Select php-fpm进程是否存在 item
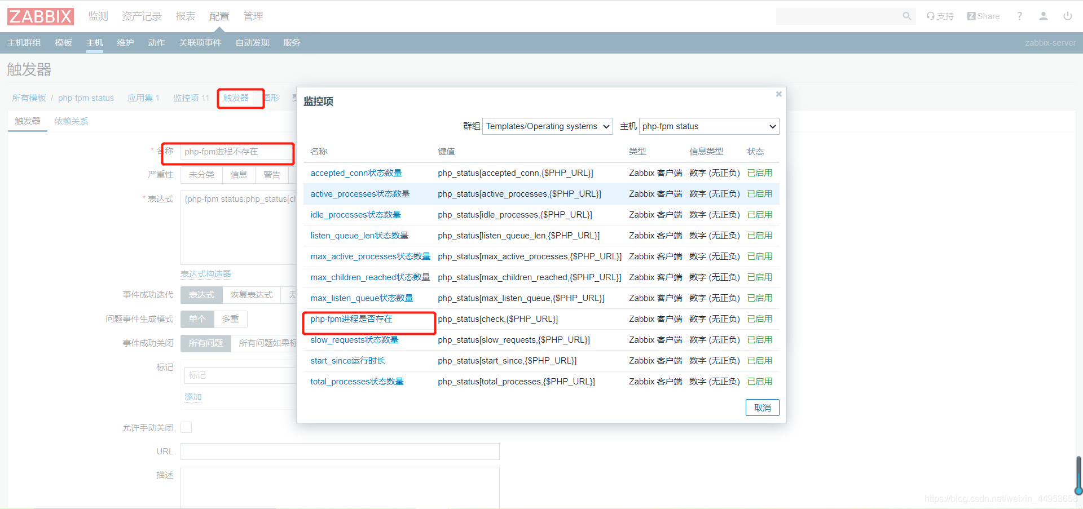 pyautogui.click(x=351, y=319)
